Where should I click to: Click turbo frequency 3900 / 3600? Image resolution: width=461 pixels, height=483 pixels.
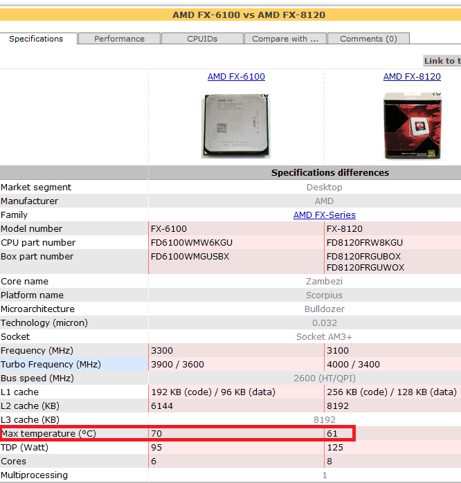pos(177,365)
